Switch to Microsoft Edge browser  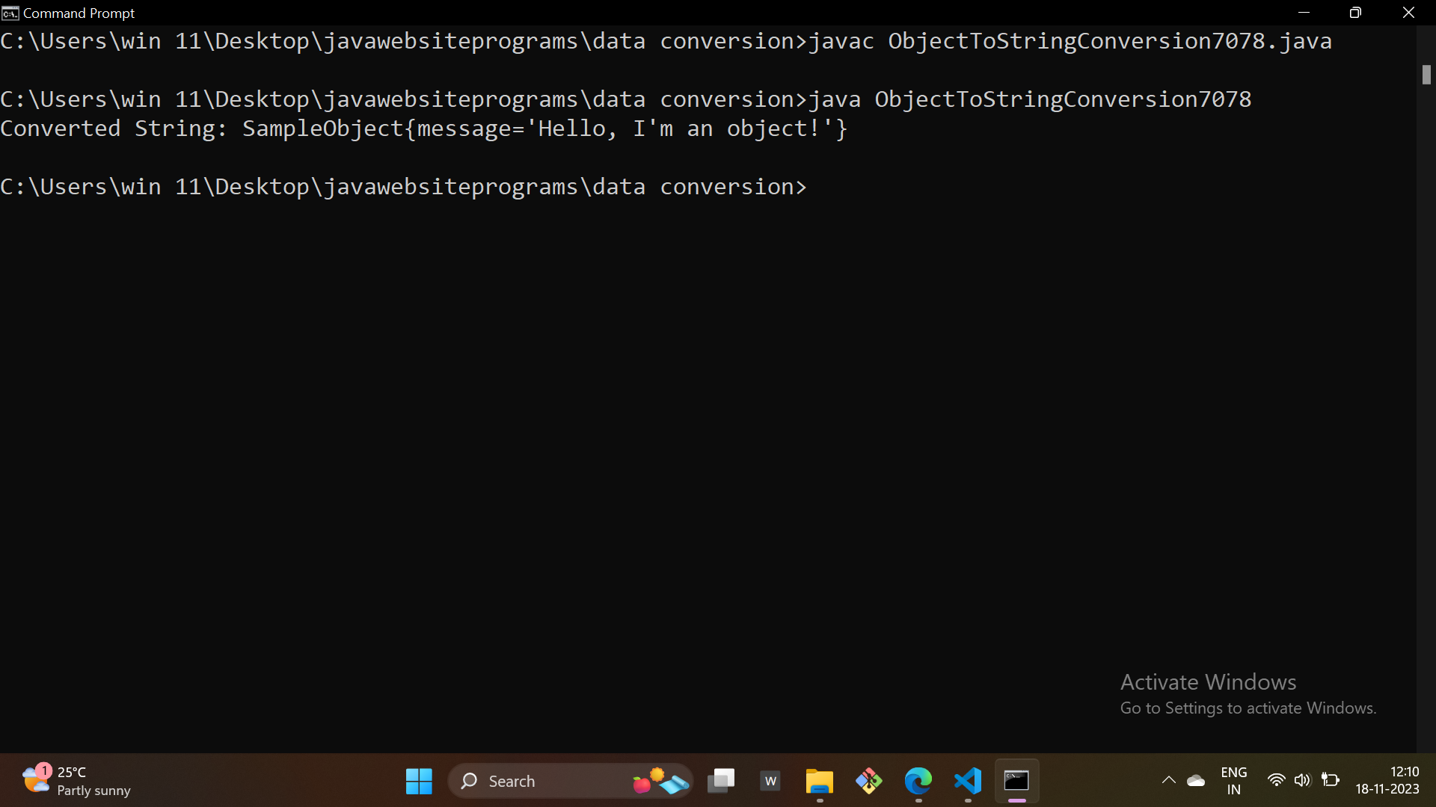click(918, 781)
